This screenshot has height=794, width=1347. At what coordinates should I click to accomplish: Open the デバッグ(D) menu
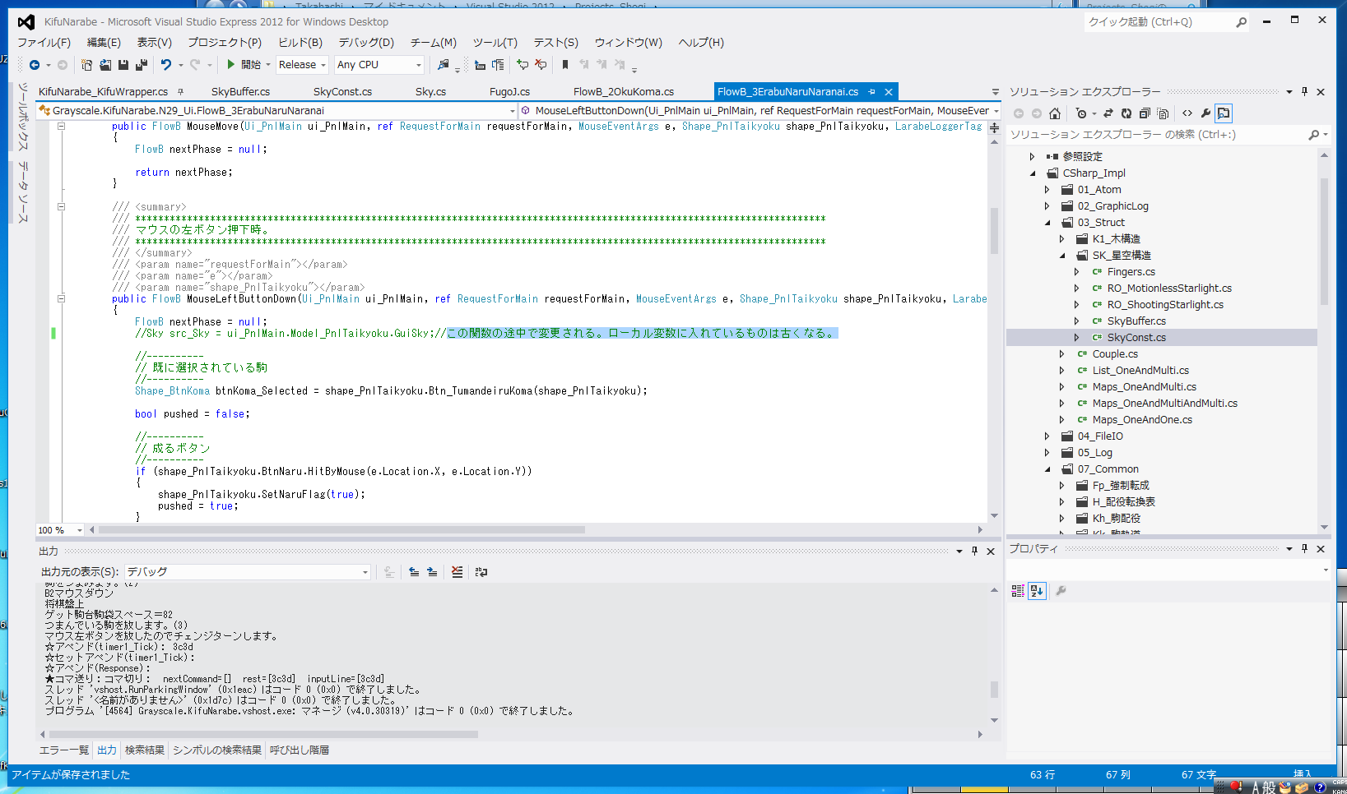point(365,43)
